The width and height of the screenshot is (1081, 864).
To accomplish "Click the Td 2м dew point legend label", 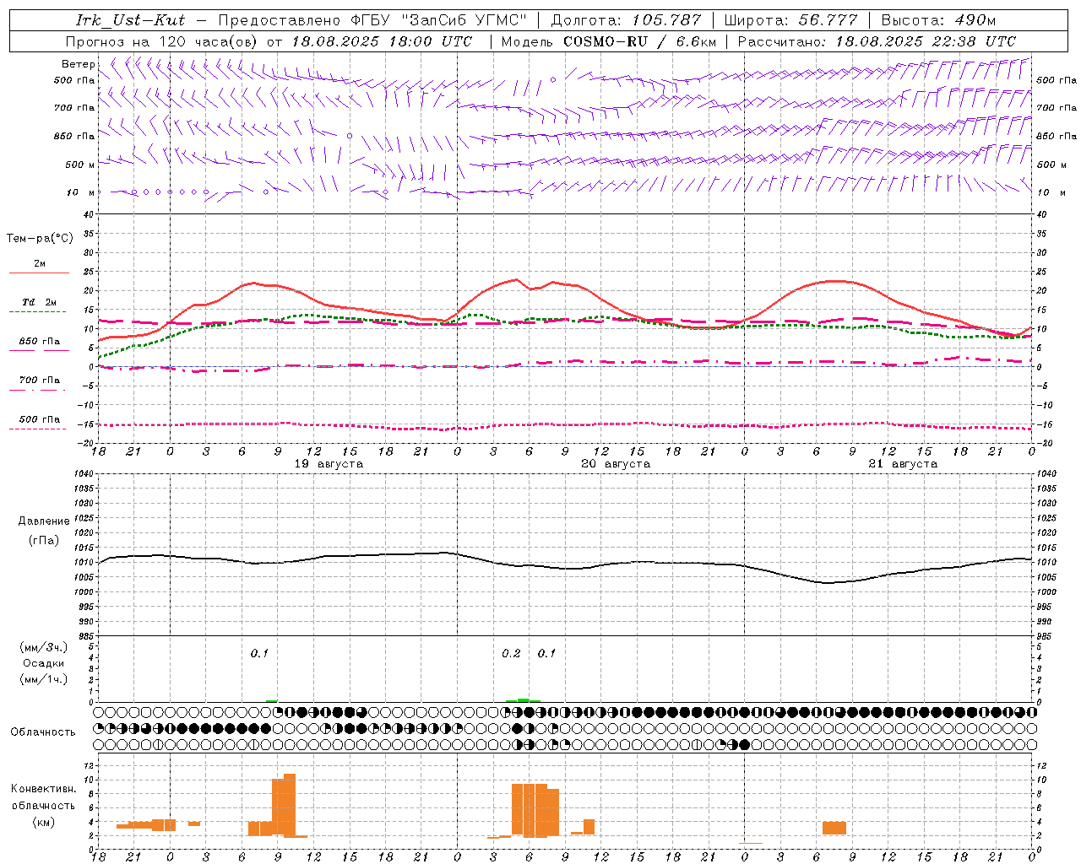I will pos(40,302).
